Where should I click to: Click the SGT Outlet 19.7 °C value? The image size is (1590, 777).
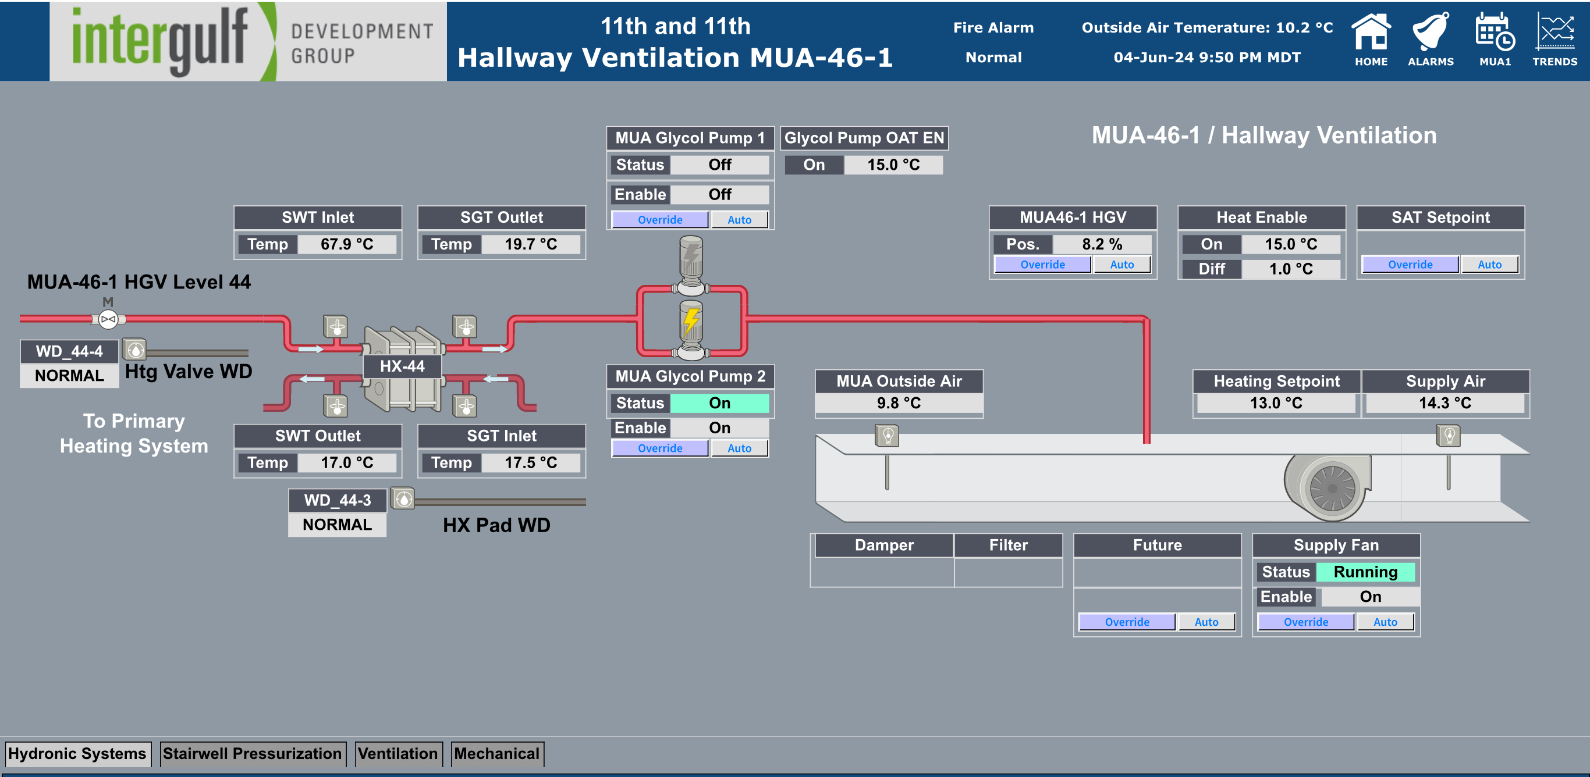coord(531,244)
